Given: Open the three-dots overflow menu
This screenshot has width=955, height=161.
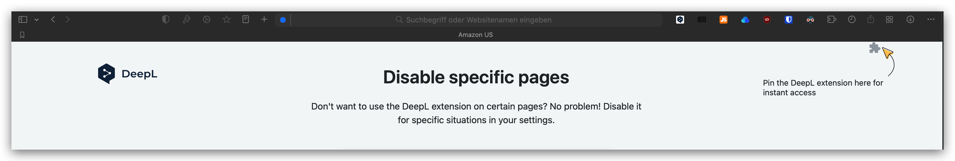Looking at the screenshot, I should pyautogui.click(x=931, y=20).
